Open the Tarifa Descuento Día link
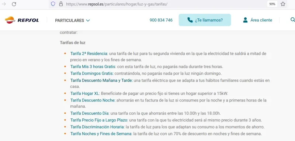The height and width of the screenshot is (141, 295). (89, 113)
